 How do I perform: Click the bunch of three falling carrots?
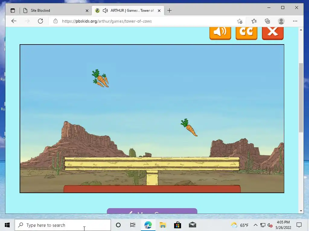[100, 78]
